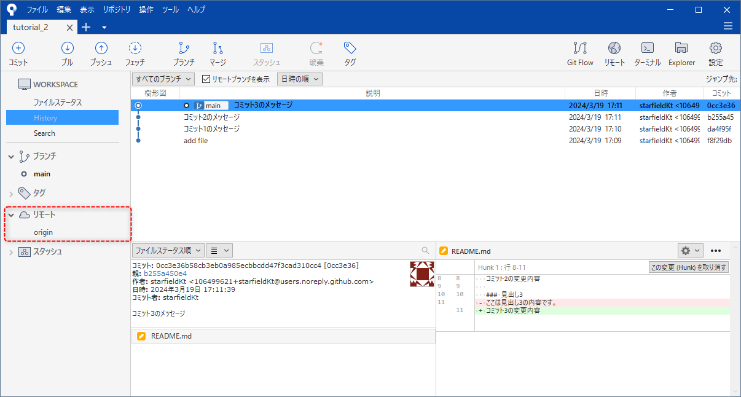Collapse the リモート section in sidebar
The image size is (741, 397).
(x=11, y=215)
